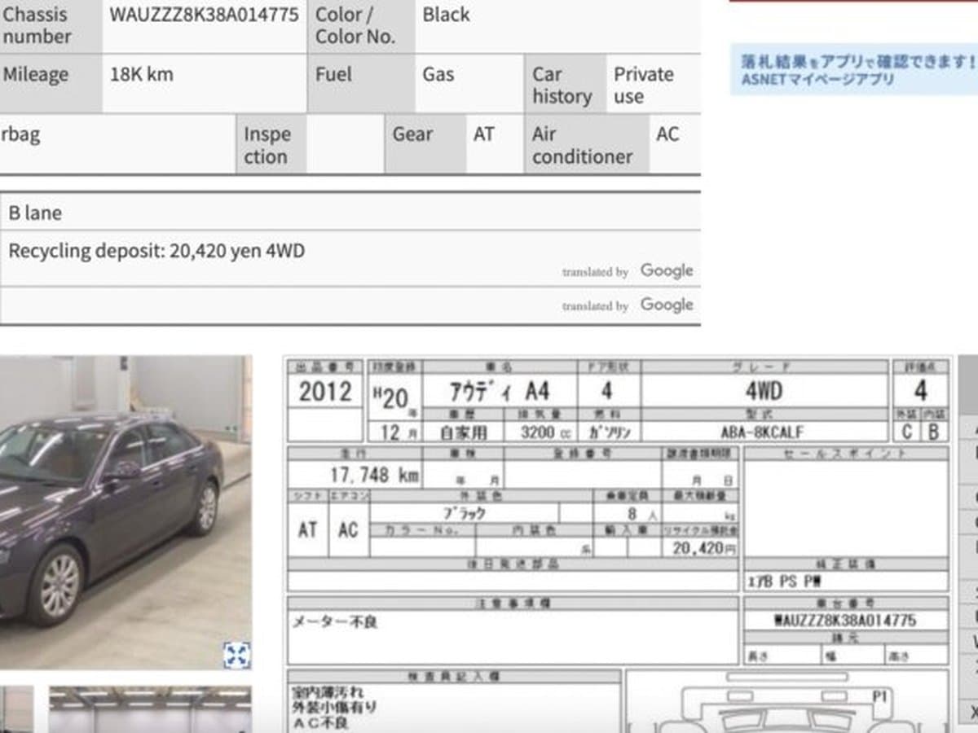978x733 pixels.
Task: Click the 'Gas' fuel value
Action: click(438, 74)
